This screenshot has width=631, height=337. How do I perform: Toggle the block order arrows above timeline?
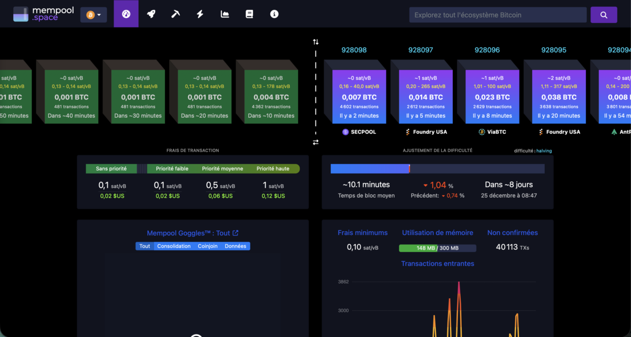[x=315, y=42]
